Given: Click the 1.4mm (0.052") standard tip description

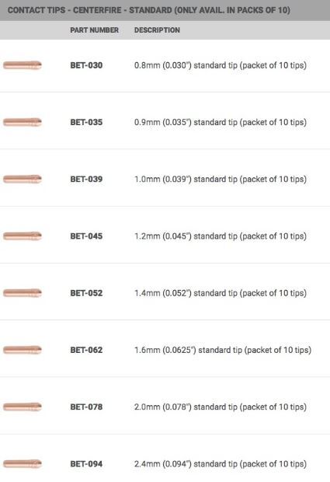Looking at the screenshot, I should coord(221,293).
